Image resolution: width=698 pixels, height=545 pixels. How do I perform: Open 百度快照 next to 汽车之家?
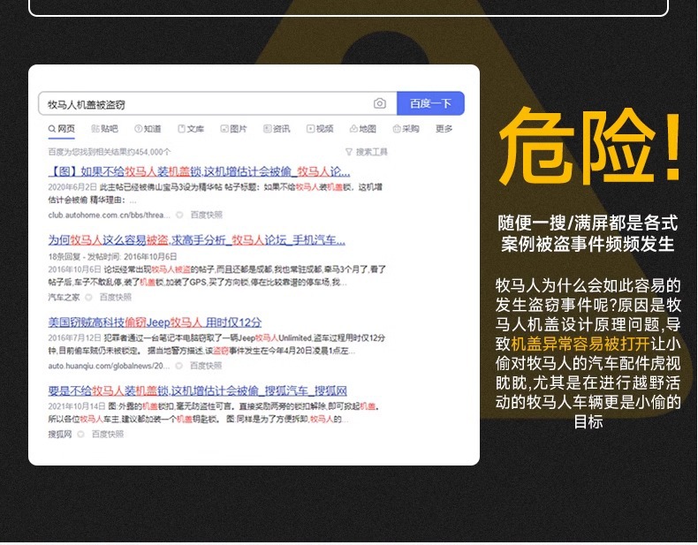pos(115,297)
